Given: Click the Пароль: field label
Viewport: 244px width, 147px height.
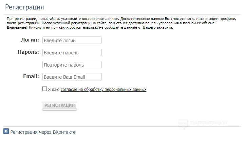Looking at the screenshot, I should [28, 52].
